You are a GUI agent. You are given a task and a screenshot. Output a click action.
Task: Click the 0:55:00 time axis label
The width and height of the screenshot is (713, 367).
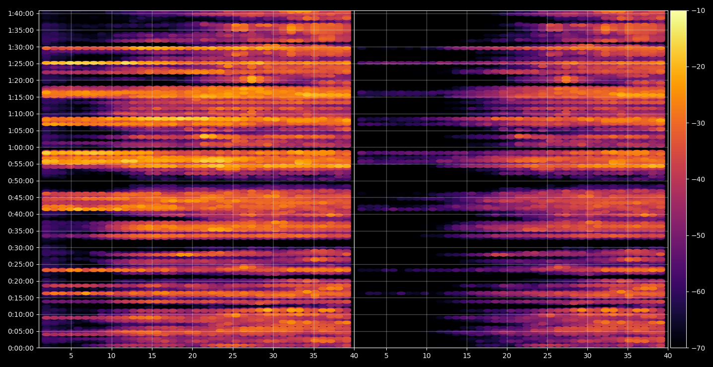21,164
